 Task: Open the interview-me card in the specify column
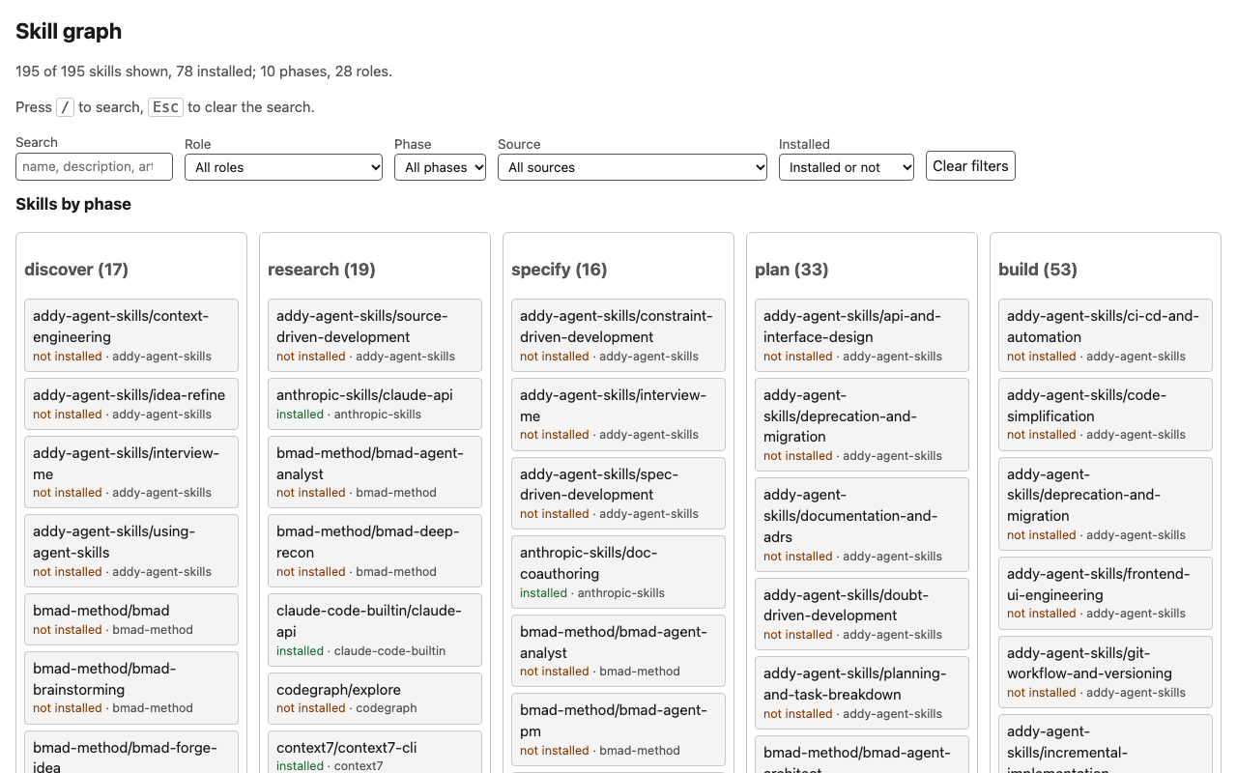click(618, 415)
